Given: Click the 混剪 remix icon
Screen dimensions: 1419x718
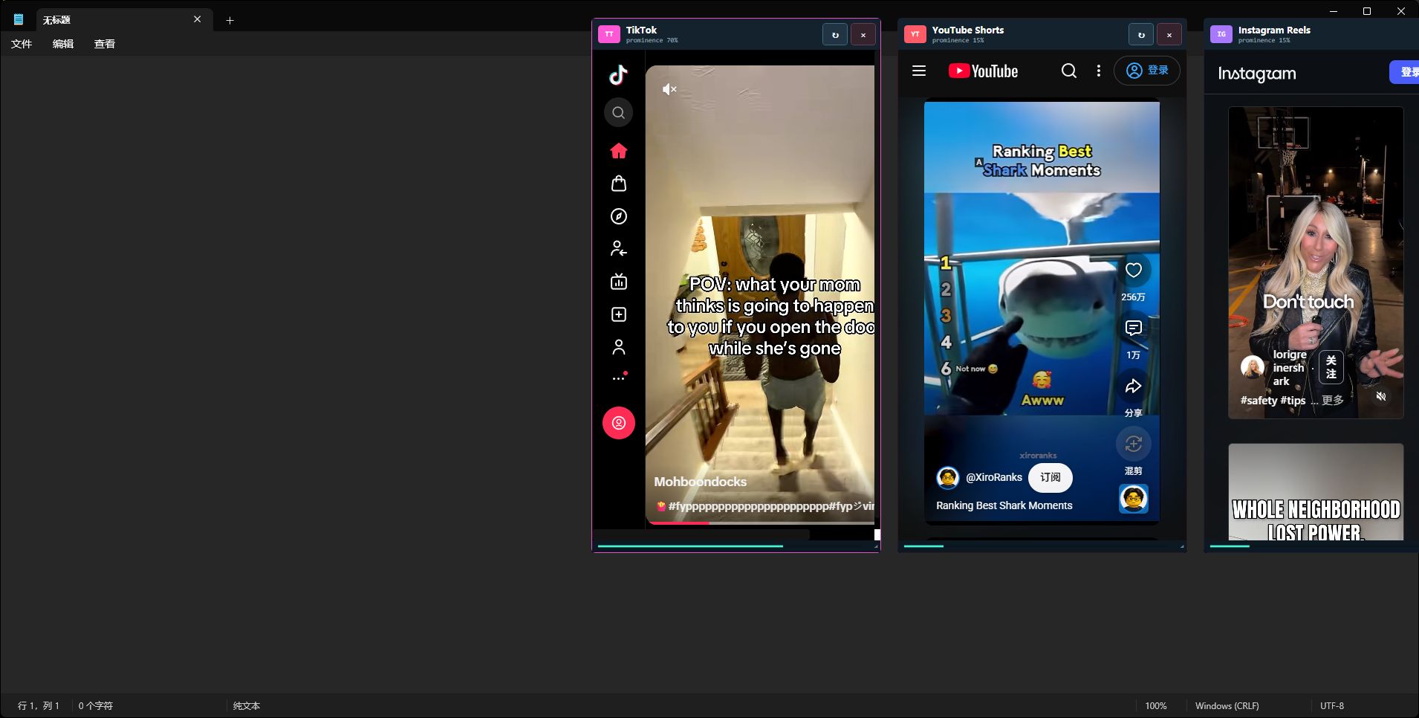Looking at the screenshot, I should 1133,444.
